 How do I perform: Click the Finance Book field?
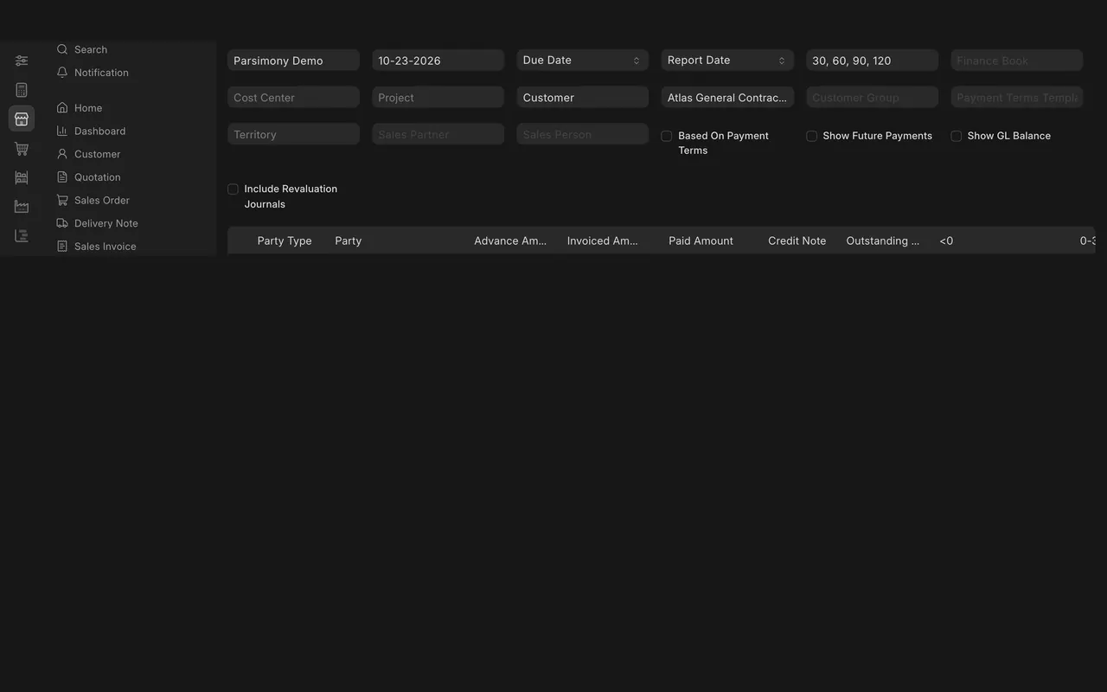tap(1016, 61)
